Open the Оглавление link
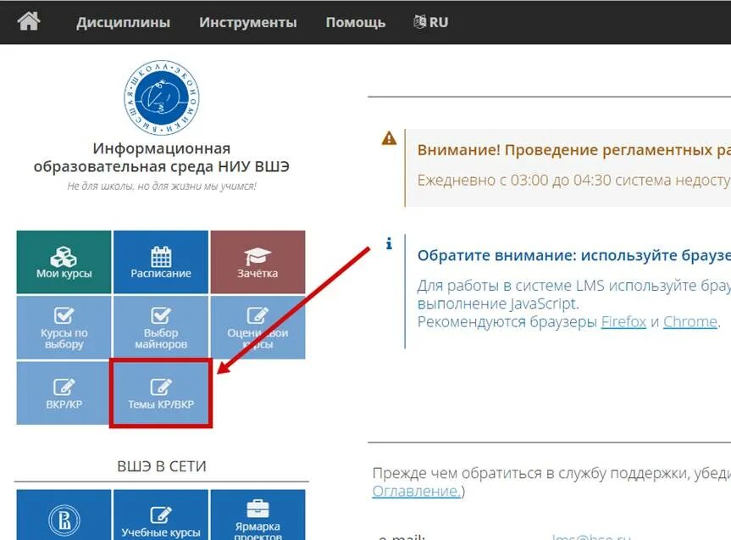Viewport: 731px width, 540px height. [x=416, y=491]
